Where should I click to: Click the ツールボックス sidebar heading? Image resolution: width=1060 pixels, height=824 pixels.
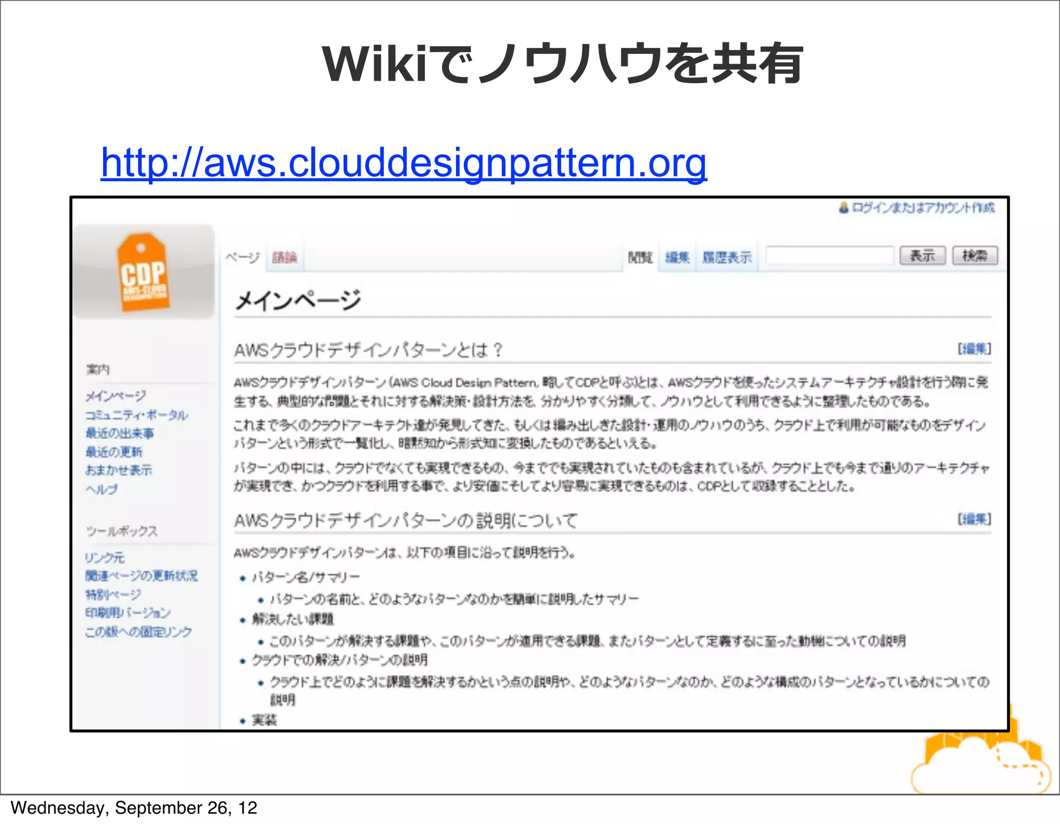122,531
